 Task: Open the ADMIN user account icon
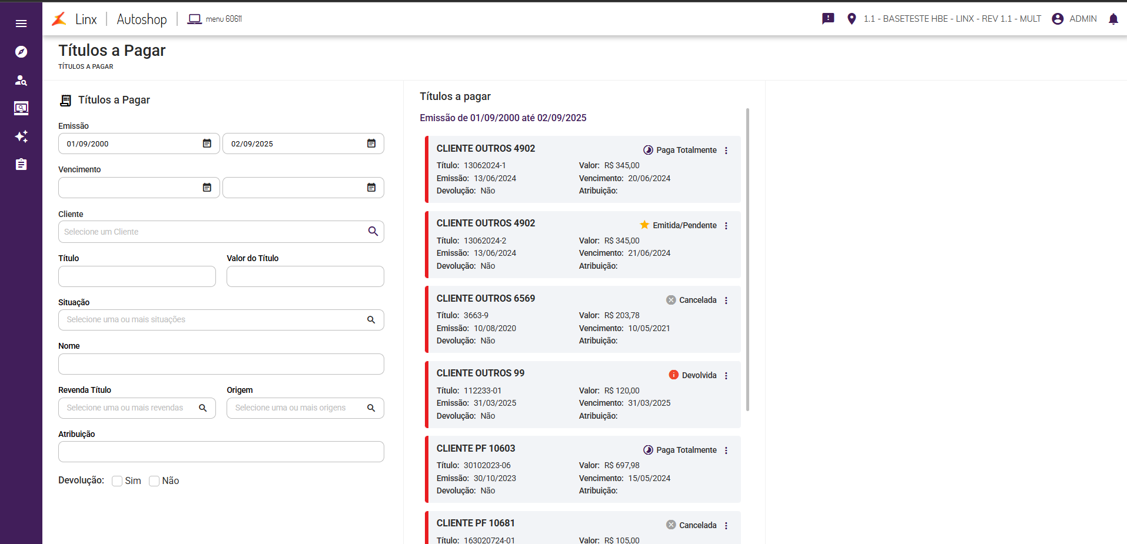[x=1058, y=19]
